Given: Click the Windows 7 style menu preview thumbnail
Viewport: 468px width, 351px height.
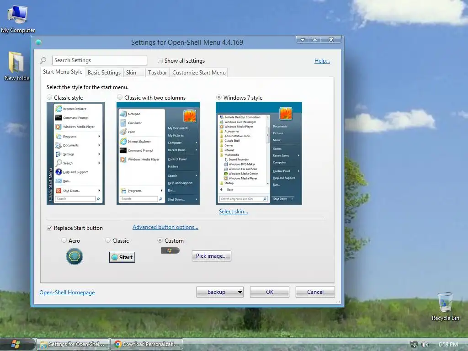Looking at the screenshot, I should [259, 154].
